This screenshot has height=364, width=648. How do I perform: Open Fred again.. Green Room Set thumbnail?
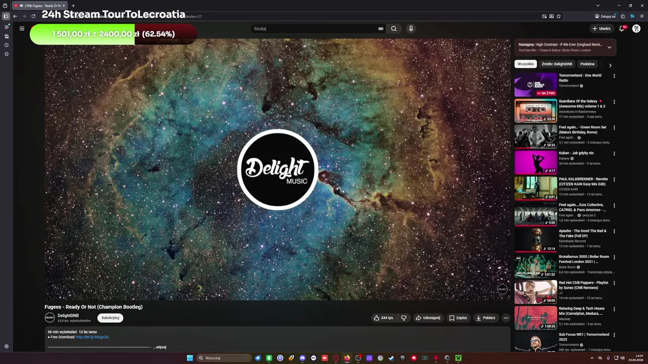pos(536,136)
